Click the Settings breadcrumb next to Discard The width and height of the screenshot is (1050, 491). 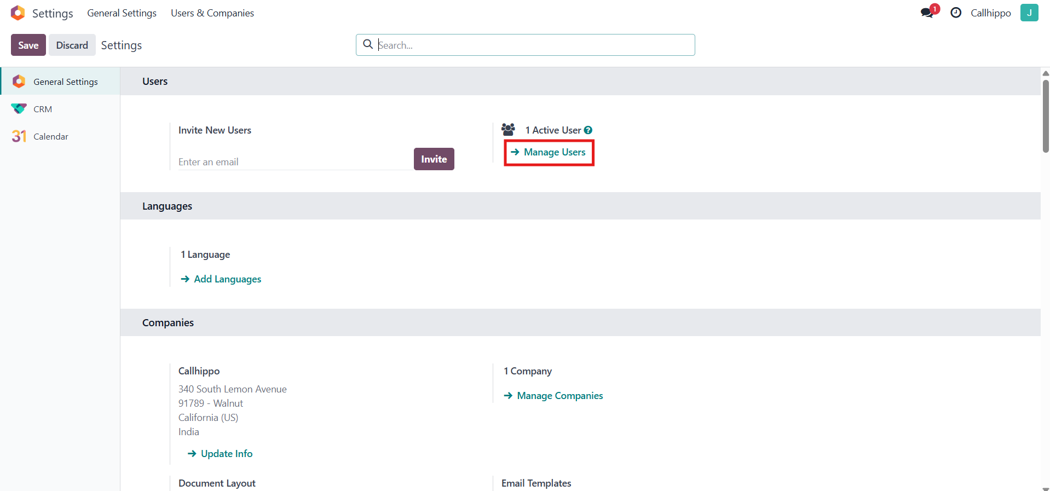point(122,45)
